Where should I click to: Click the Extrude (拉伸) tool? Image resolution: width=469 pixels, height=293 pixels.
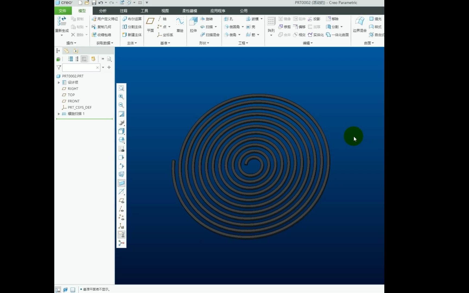pos(193,24)
